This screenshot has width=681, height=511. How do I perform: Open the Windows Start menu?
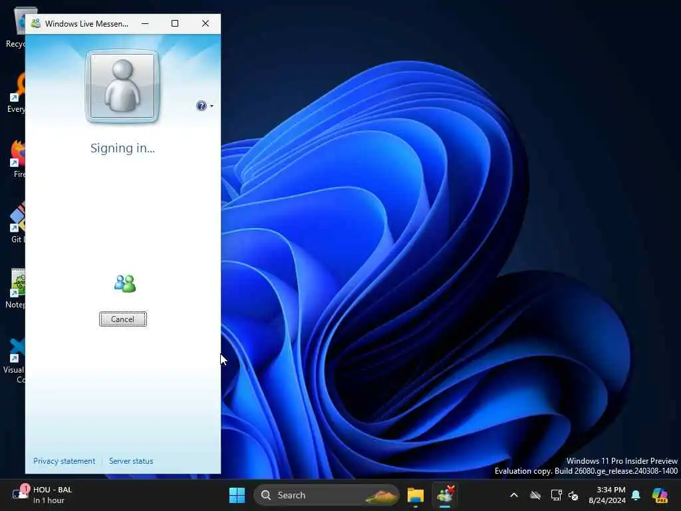tap(237, 495)
